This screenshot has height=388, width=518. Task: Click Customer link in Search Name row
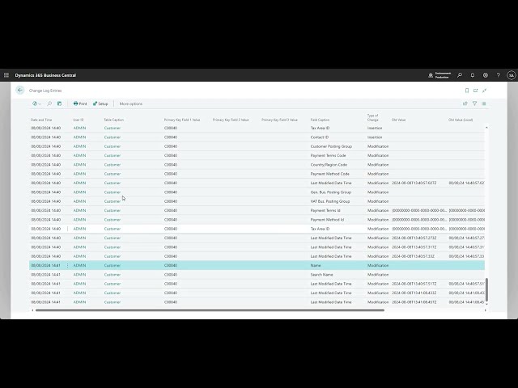click(113, 275)
